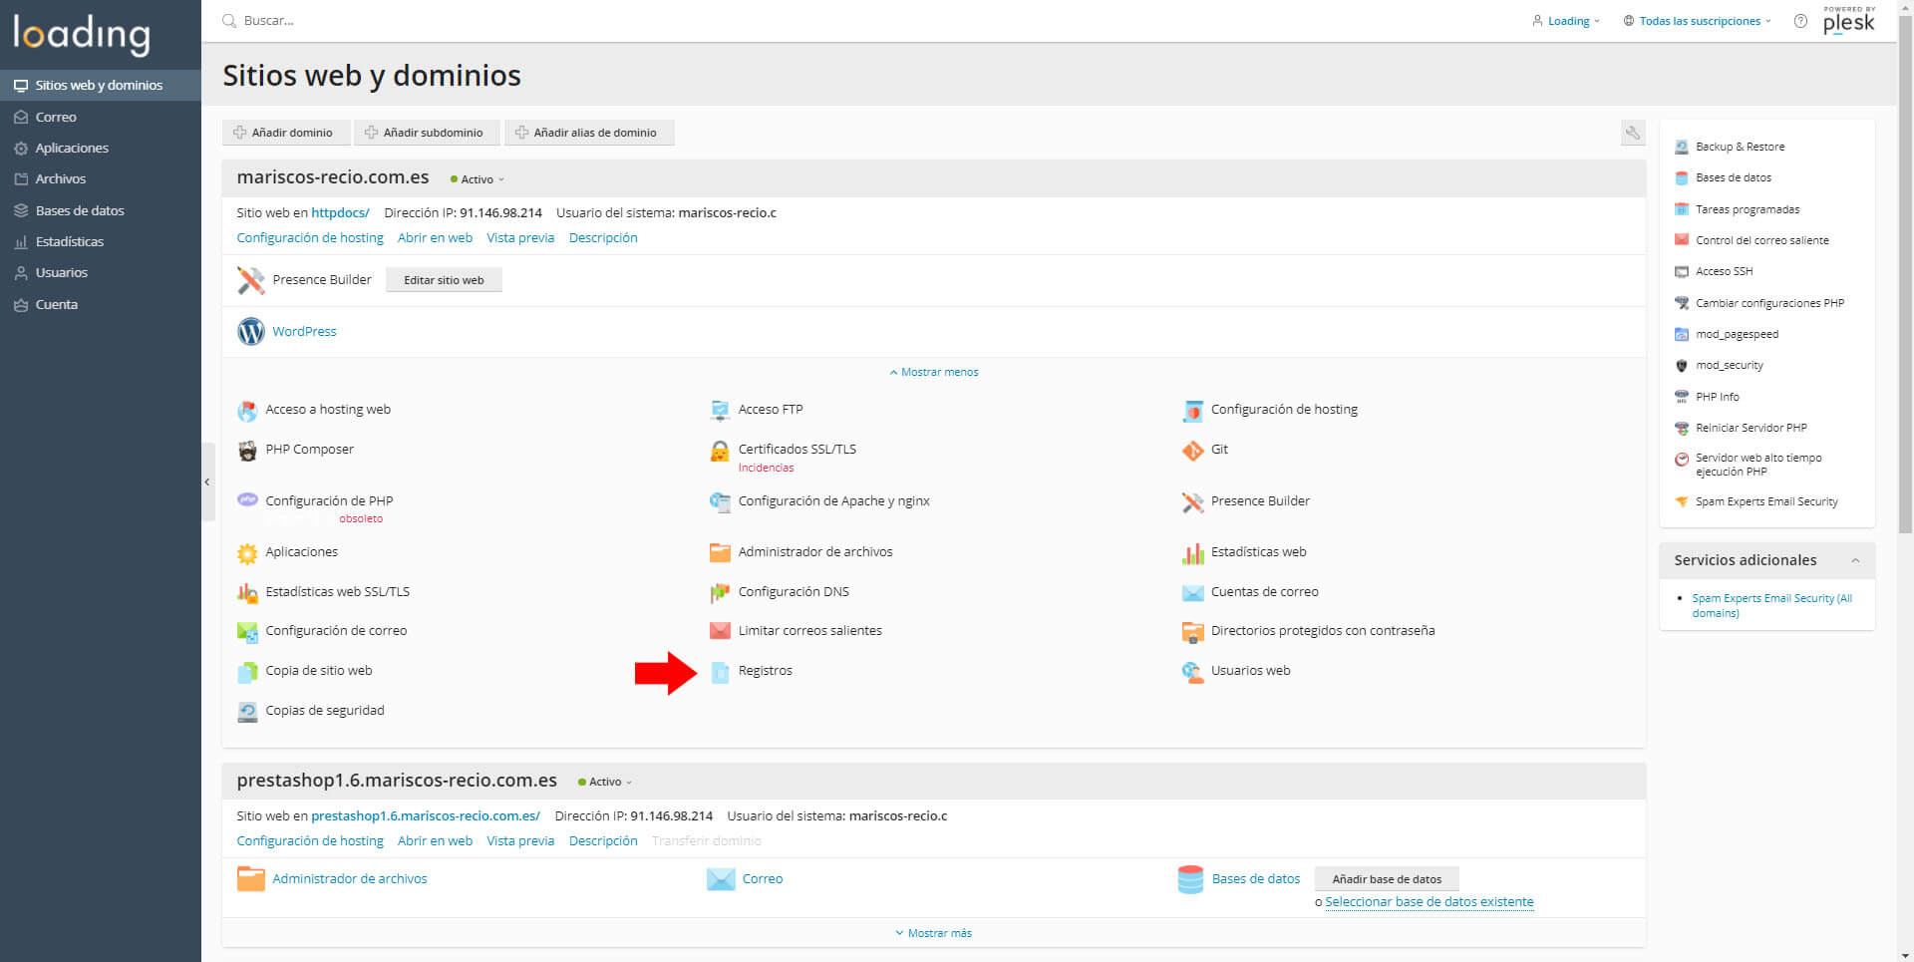Open PHP Composer icon

click(247, 451)
